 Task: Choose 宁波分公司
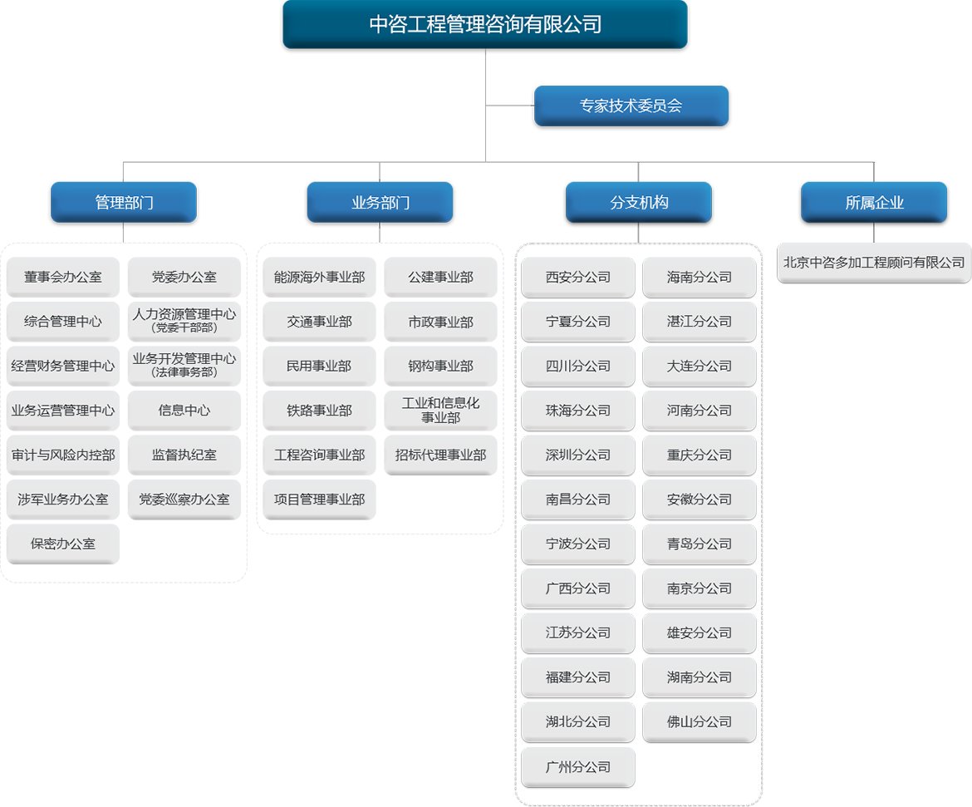click(x=578, y=544)
